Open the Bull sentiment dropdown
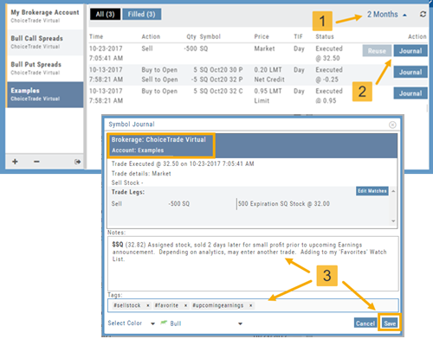The height and width of the screenshot is (339, 433). 201,323
